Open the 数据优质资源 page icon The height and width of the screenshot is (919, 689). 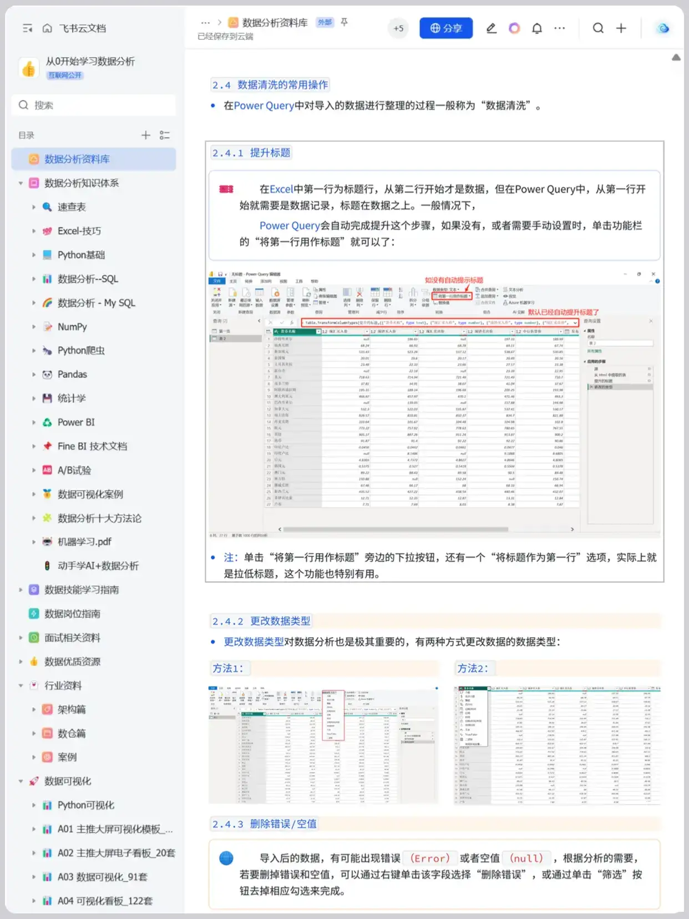34,662
